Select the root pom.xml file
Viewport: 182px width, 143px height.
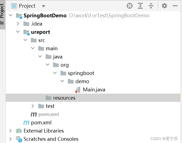tap(41, 123)
